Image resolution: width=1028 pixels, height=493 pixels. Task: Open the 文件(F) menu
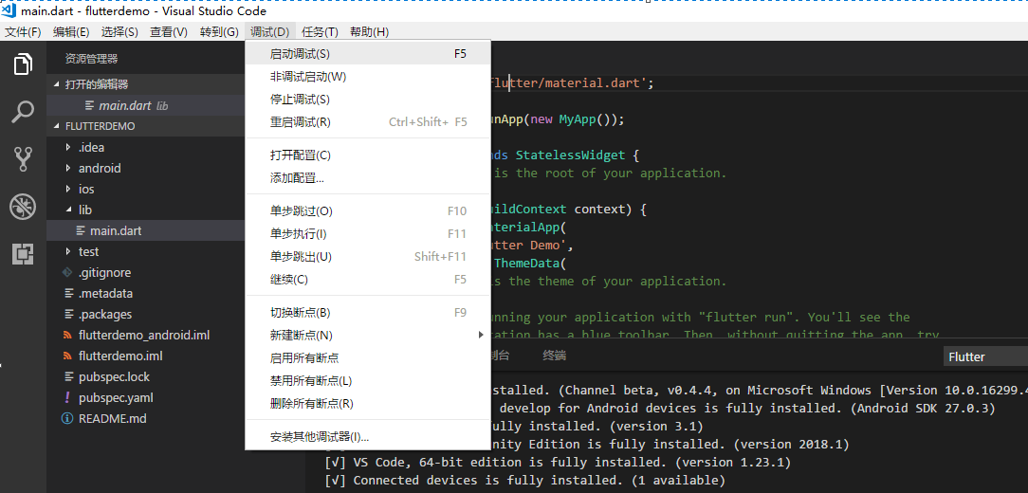(x=23, y=31)
